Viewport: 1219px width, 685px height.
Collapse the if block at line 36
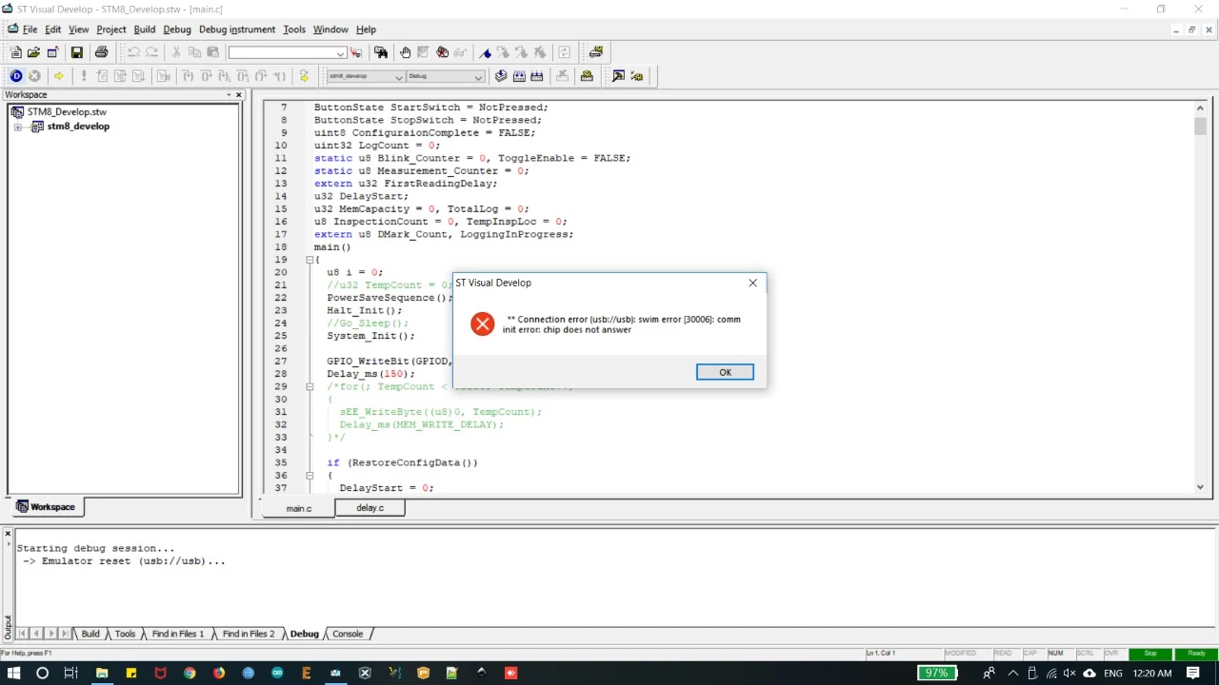pyautogui.click(x=310, y=475)
